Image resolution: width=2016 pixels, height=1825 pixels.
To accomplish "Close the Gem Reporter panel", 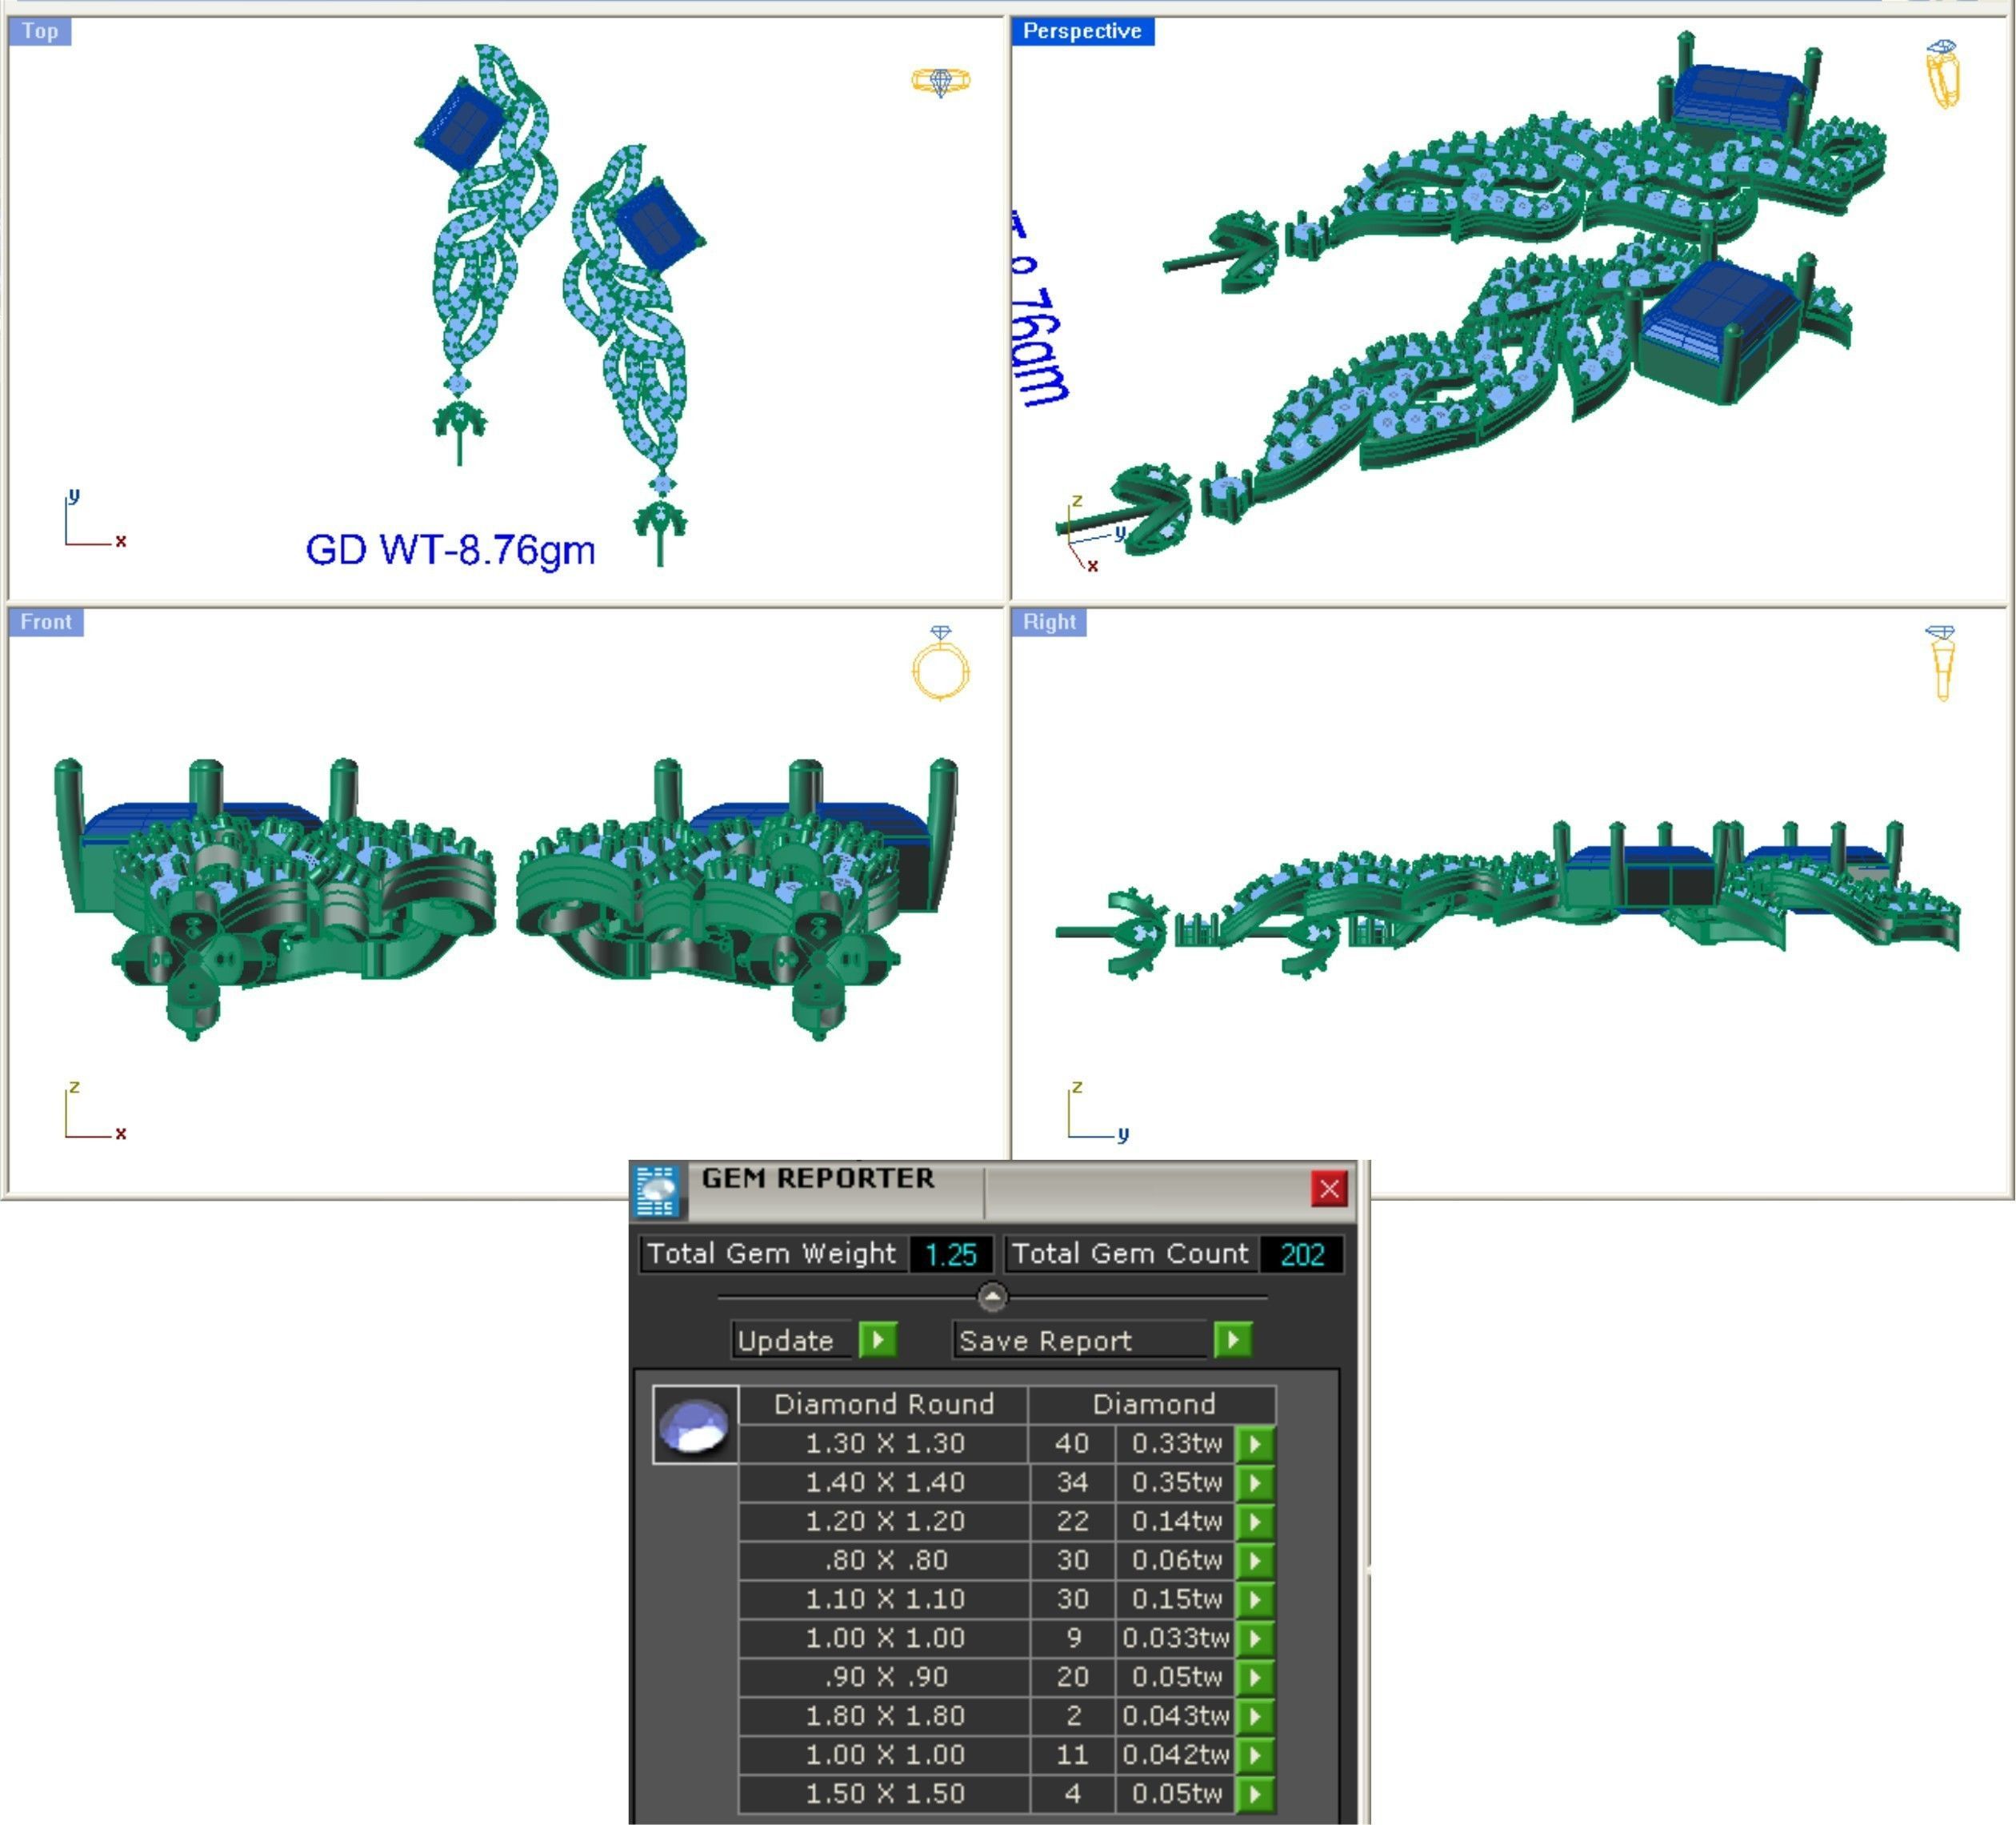I will pyautogui.click(x=1328, y=1189).
